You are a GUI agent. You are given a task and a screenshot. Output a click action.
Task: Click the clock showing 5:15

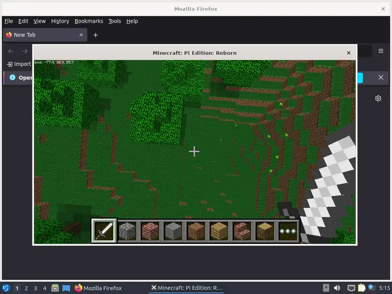click(384, 288)
